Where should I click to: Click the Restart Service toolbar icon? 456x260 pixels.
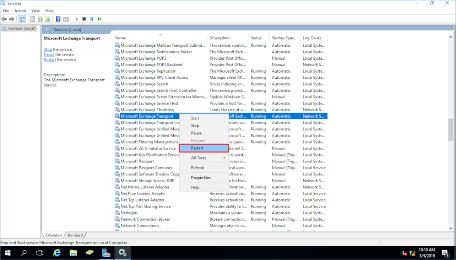[x=99, y=19]
